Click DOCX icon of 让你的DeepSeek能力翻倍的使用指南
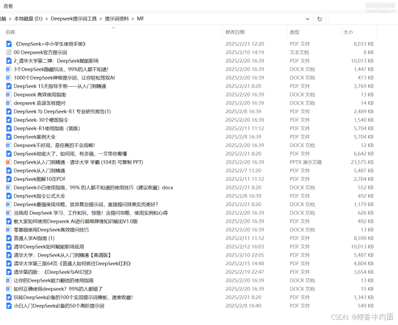The height and width of the screenshot is (325, 398). tap(9, 281)
